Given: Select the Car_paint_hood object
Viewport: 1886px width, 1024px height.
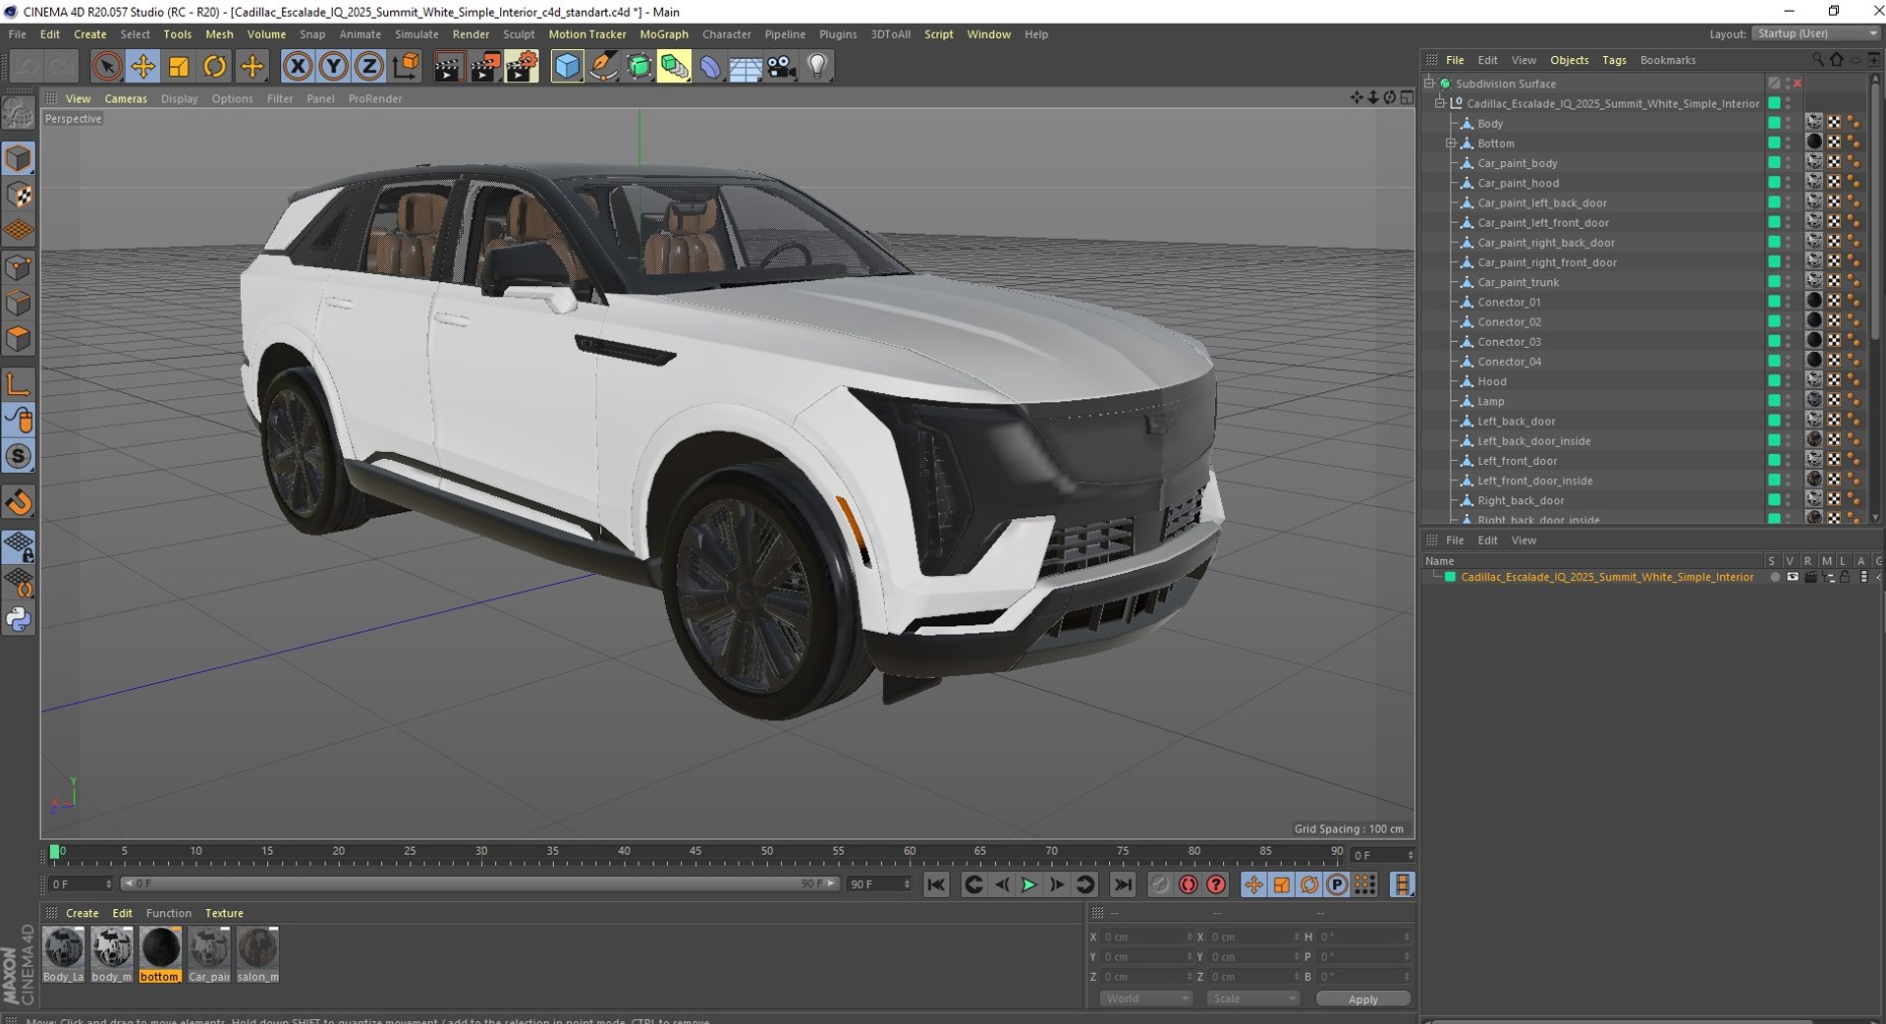Looking at the screenshot, I should 1518,183.
